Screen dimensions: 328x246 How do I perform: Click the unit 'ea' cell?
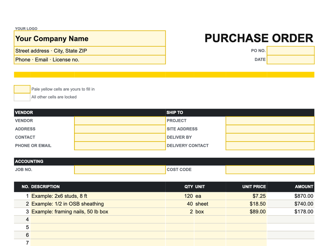[x=210, y=196]
